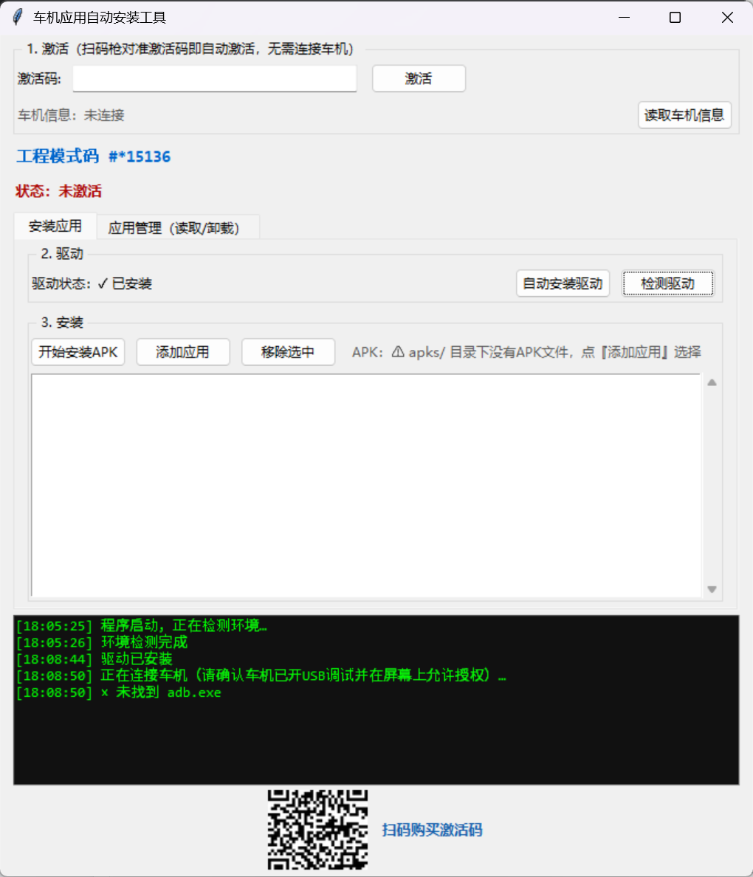Click the 车机信息: 未连接 label

(71, 115)
